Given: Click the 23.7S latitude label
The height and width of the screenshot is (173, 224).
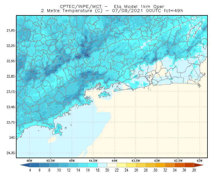Looking at the screenshot, I should [11, 122].
